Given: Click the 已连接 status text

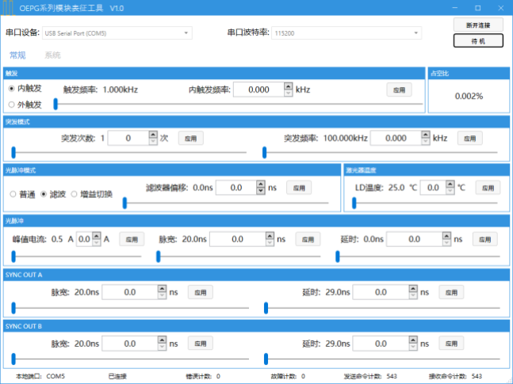Looking at the screenshot, I should point(117,377).
